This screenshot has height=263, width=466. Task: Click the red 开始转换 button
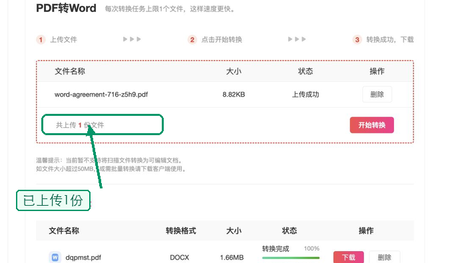[x=371, y=125]
